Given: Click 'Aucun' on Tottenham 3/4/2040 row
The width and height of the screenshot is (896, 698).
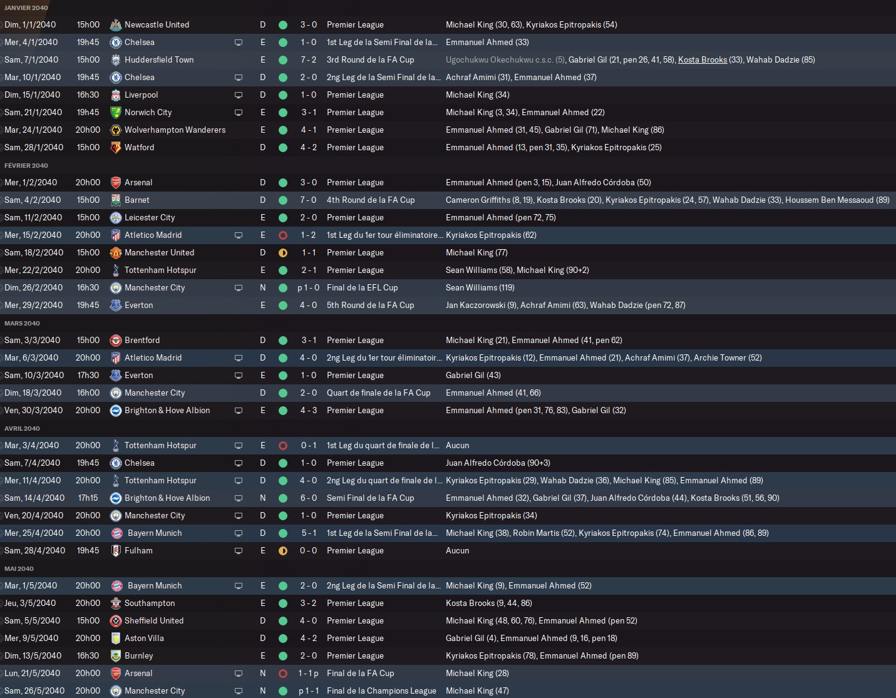Looking at the screenshot, I should (x=457, y=446).
